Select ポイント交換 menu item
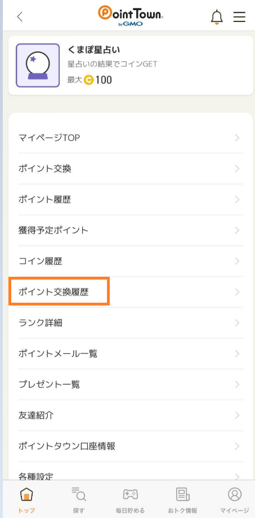This screenshot has width=255, height=518. tap(131, 169)
